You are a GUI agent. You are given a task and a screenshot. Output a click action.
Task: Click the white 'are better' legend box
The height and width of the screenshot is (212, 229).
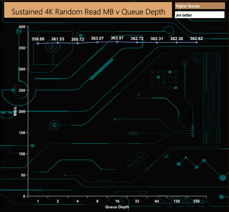click(199, 15)
